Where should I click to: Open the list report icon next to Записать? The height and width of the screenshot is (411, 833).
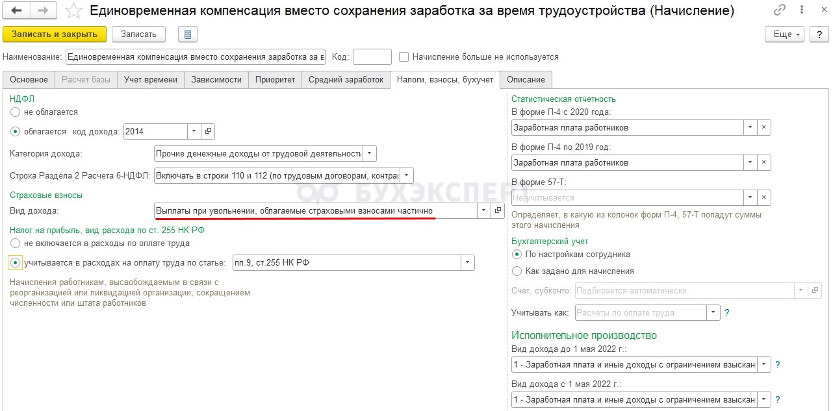(187, 34)
